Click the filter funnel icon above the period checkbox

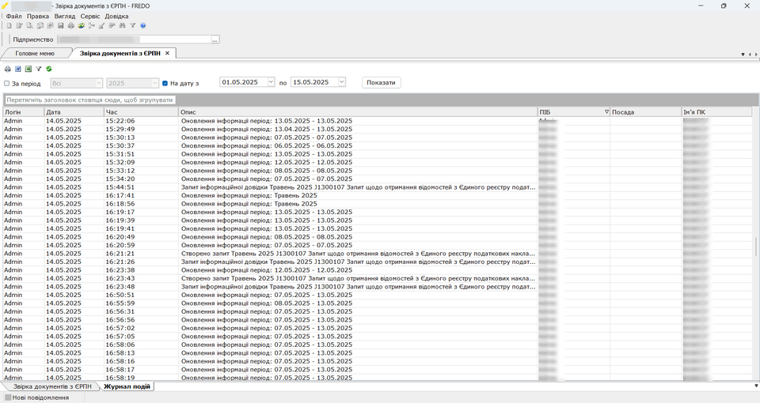point(38,69)
